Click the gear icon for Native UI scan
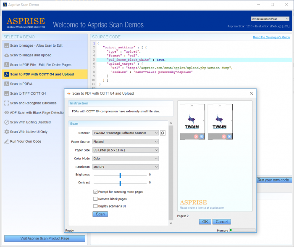Screen dimensions: 294x247 coord(7,132)
